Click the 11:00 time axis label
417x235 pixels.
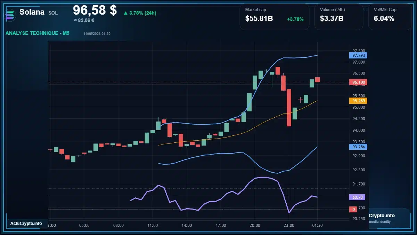click(x=153, y=225)
